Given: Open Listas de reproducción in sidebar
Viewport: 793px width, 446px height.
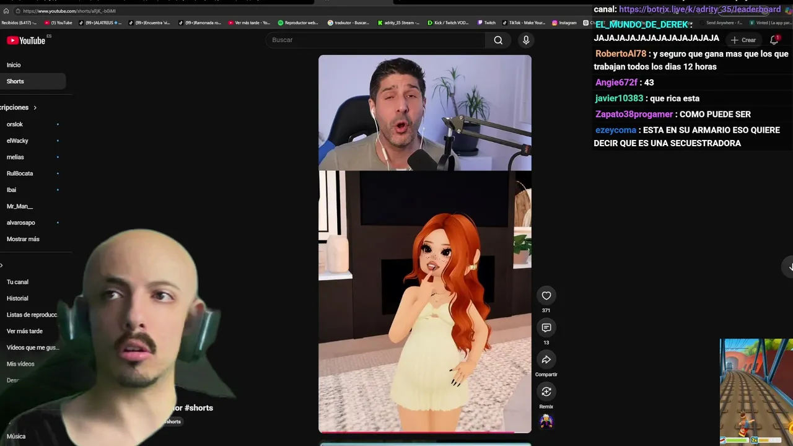Looking at the screenshot, I should 32,315.
